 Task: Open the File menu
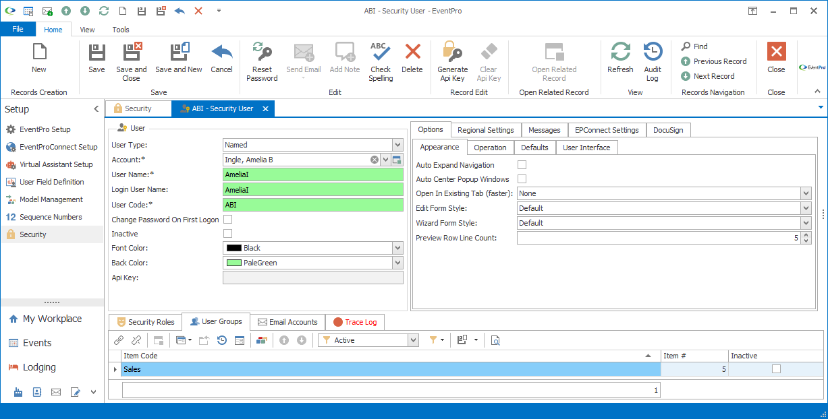18,30
